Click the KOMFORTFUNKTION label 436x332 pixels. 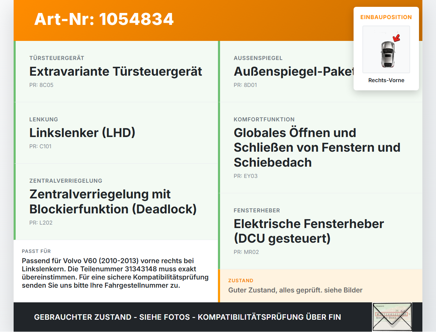tap(264, 120)
